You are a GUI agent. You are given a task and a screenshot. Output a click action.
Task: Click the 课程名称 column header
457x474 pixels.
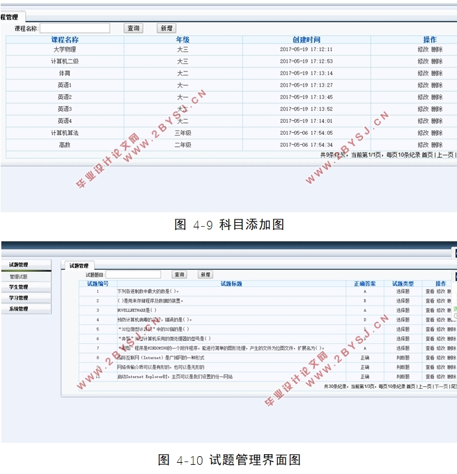tap(65, 40)
